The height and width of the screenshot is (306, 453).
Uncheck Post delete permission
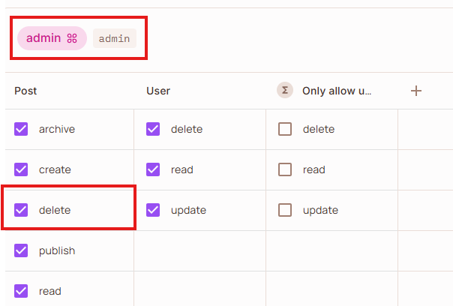tap(21, 210)
